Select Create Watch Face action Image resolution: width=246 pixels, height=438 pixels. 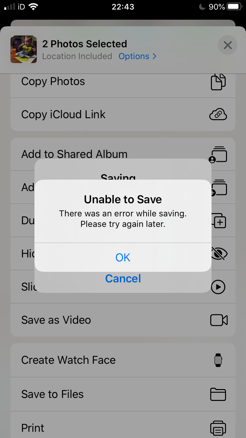click(123, 360)
